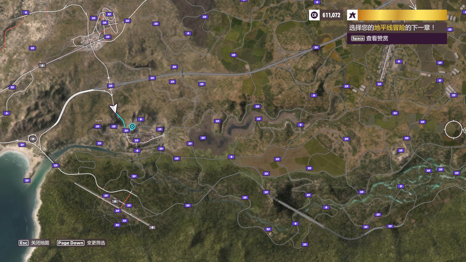Image resolution: width=466 pixels, height=262 pixels.
Task: Select the XP board at the stone ruins
Action: [x=401, y=151]
